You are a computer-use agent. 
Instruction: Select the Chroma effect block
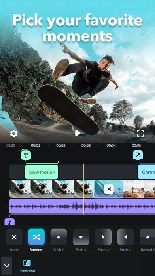click(x=146, y=172)
